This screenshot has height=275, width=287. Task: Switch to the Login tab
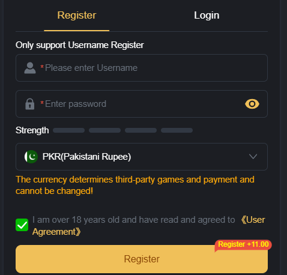(207, 16)
